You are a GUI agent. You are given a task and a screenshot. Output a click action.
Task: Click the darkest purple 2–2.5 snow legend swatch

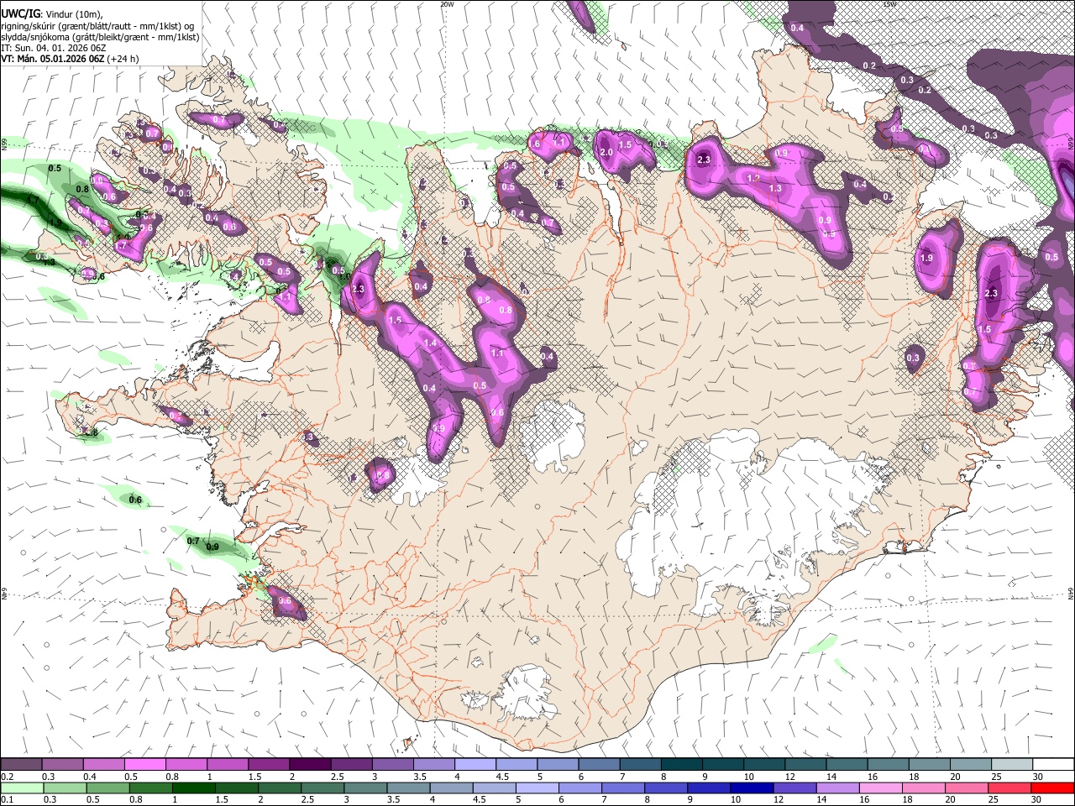(310, 765)
